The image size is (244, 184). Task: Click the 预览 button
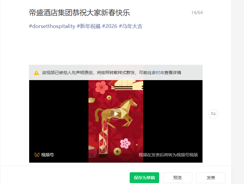(178, 178)
